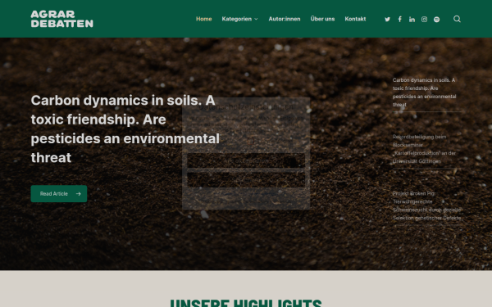Select side slide 'Rekordbeteiligung beim Blockseminar'
Viewport: 492px width, 307px height.
click(426, 149)
